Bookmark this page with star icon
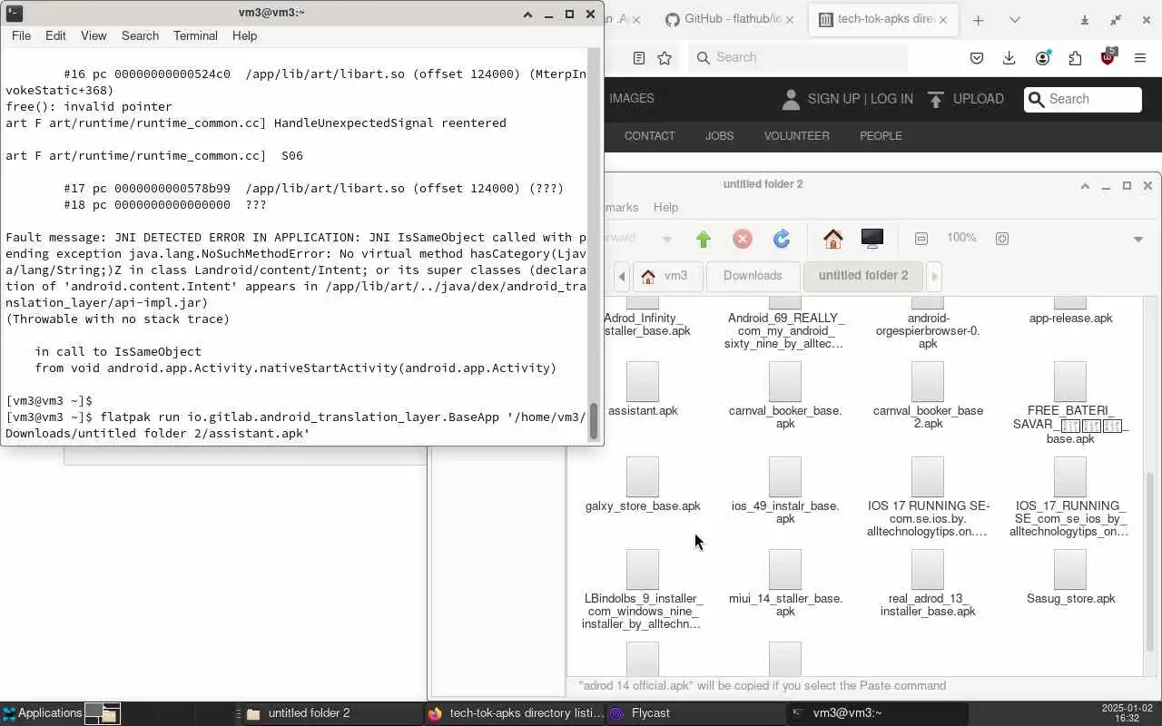This screenshot has width=1162, height=726. coord(665,57)
